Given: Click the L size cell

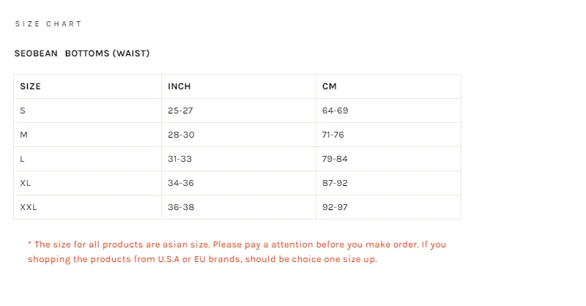Looking at the screenshot, I should coord(23,159).
